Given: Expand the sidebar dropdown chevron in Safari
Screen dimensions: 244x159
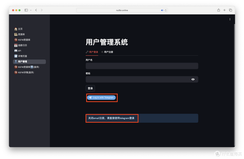Looking at the screenshot, I should (x=31, y=10).
